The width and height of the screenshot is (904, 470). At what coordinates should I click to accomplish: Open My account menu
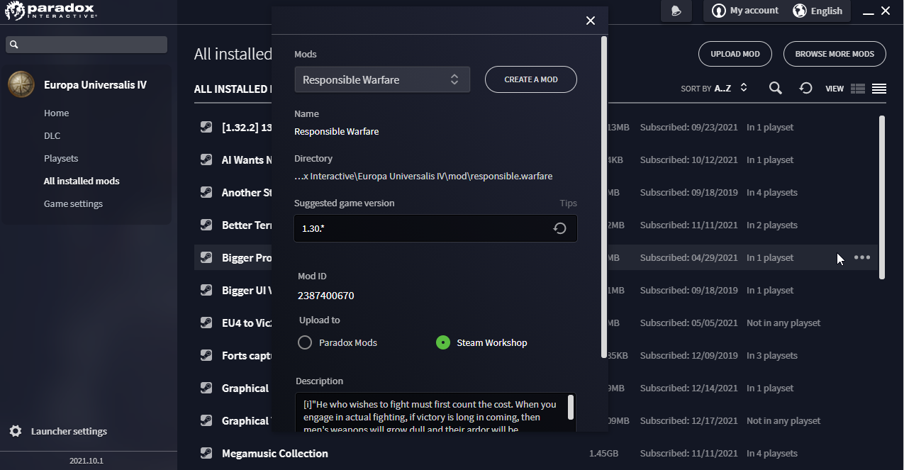(x=745, y=11)
